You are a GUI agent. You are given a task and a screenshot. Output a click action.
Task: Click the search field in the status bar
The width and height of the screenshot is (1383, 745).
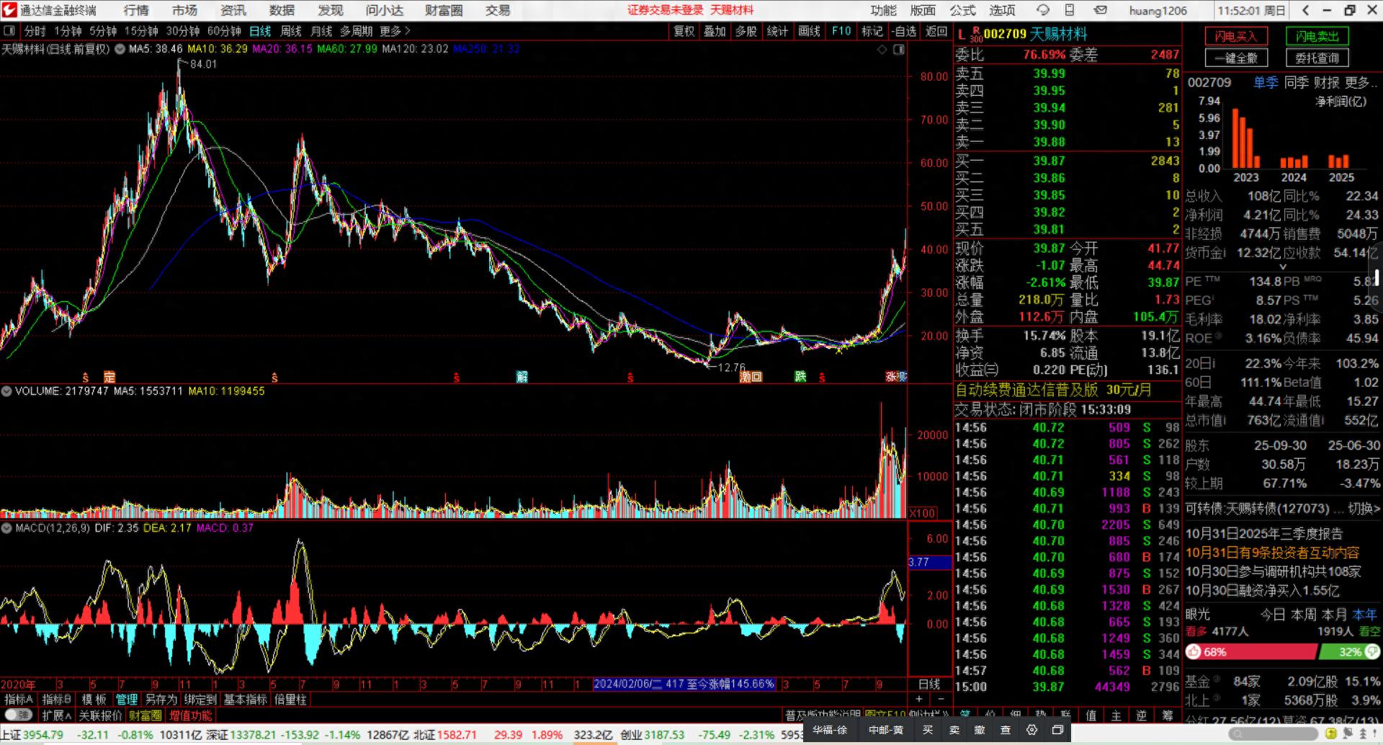(x=1273, y=734)
